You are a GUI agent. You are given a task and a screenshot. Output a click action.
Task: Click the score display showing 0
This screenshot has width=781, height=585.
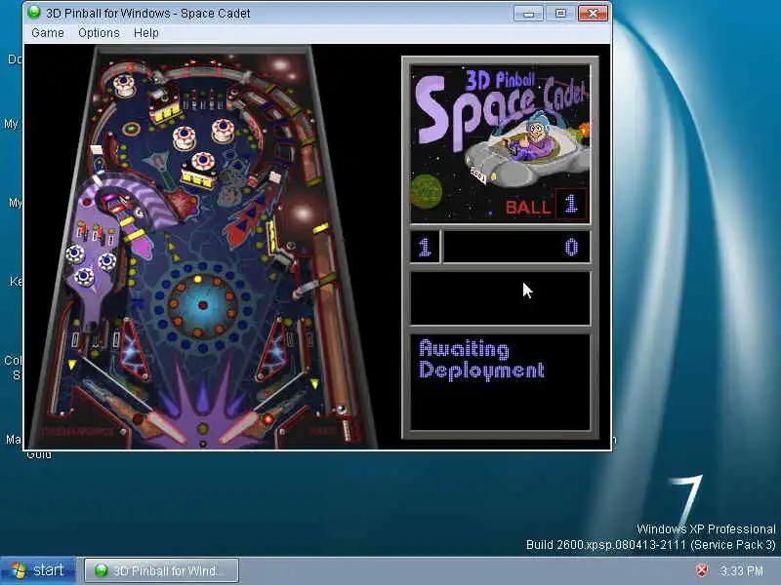(x=516, y=247)
